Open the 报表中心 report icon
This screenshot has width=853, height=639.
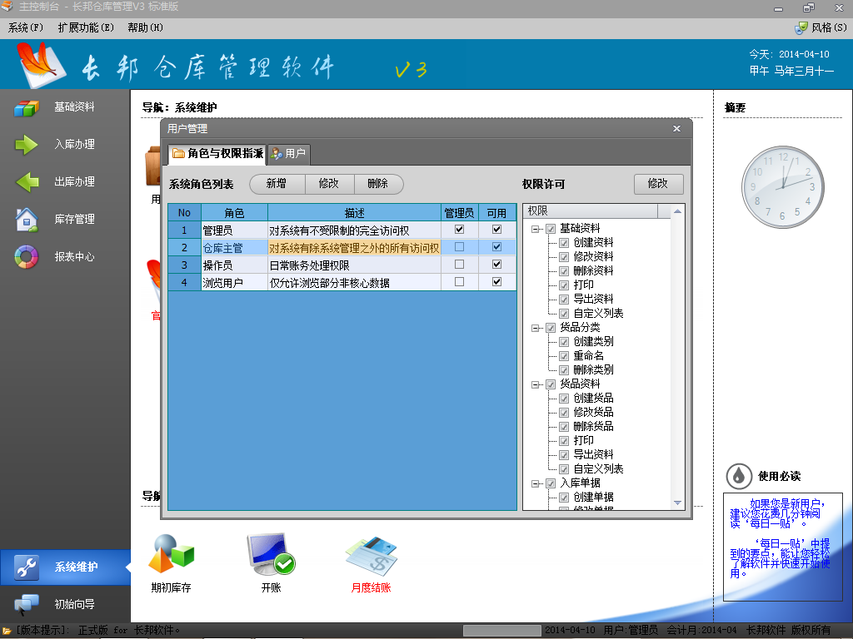27,257
